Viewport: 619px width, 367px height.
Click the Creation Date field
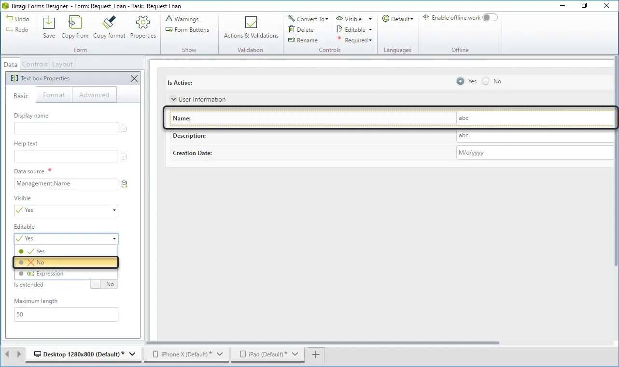pos(535,153)
